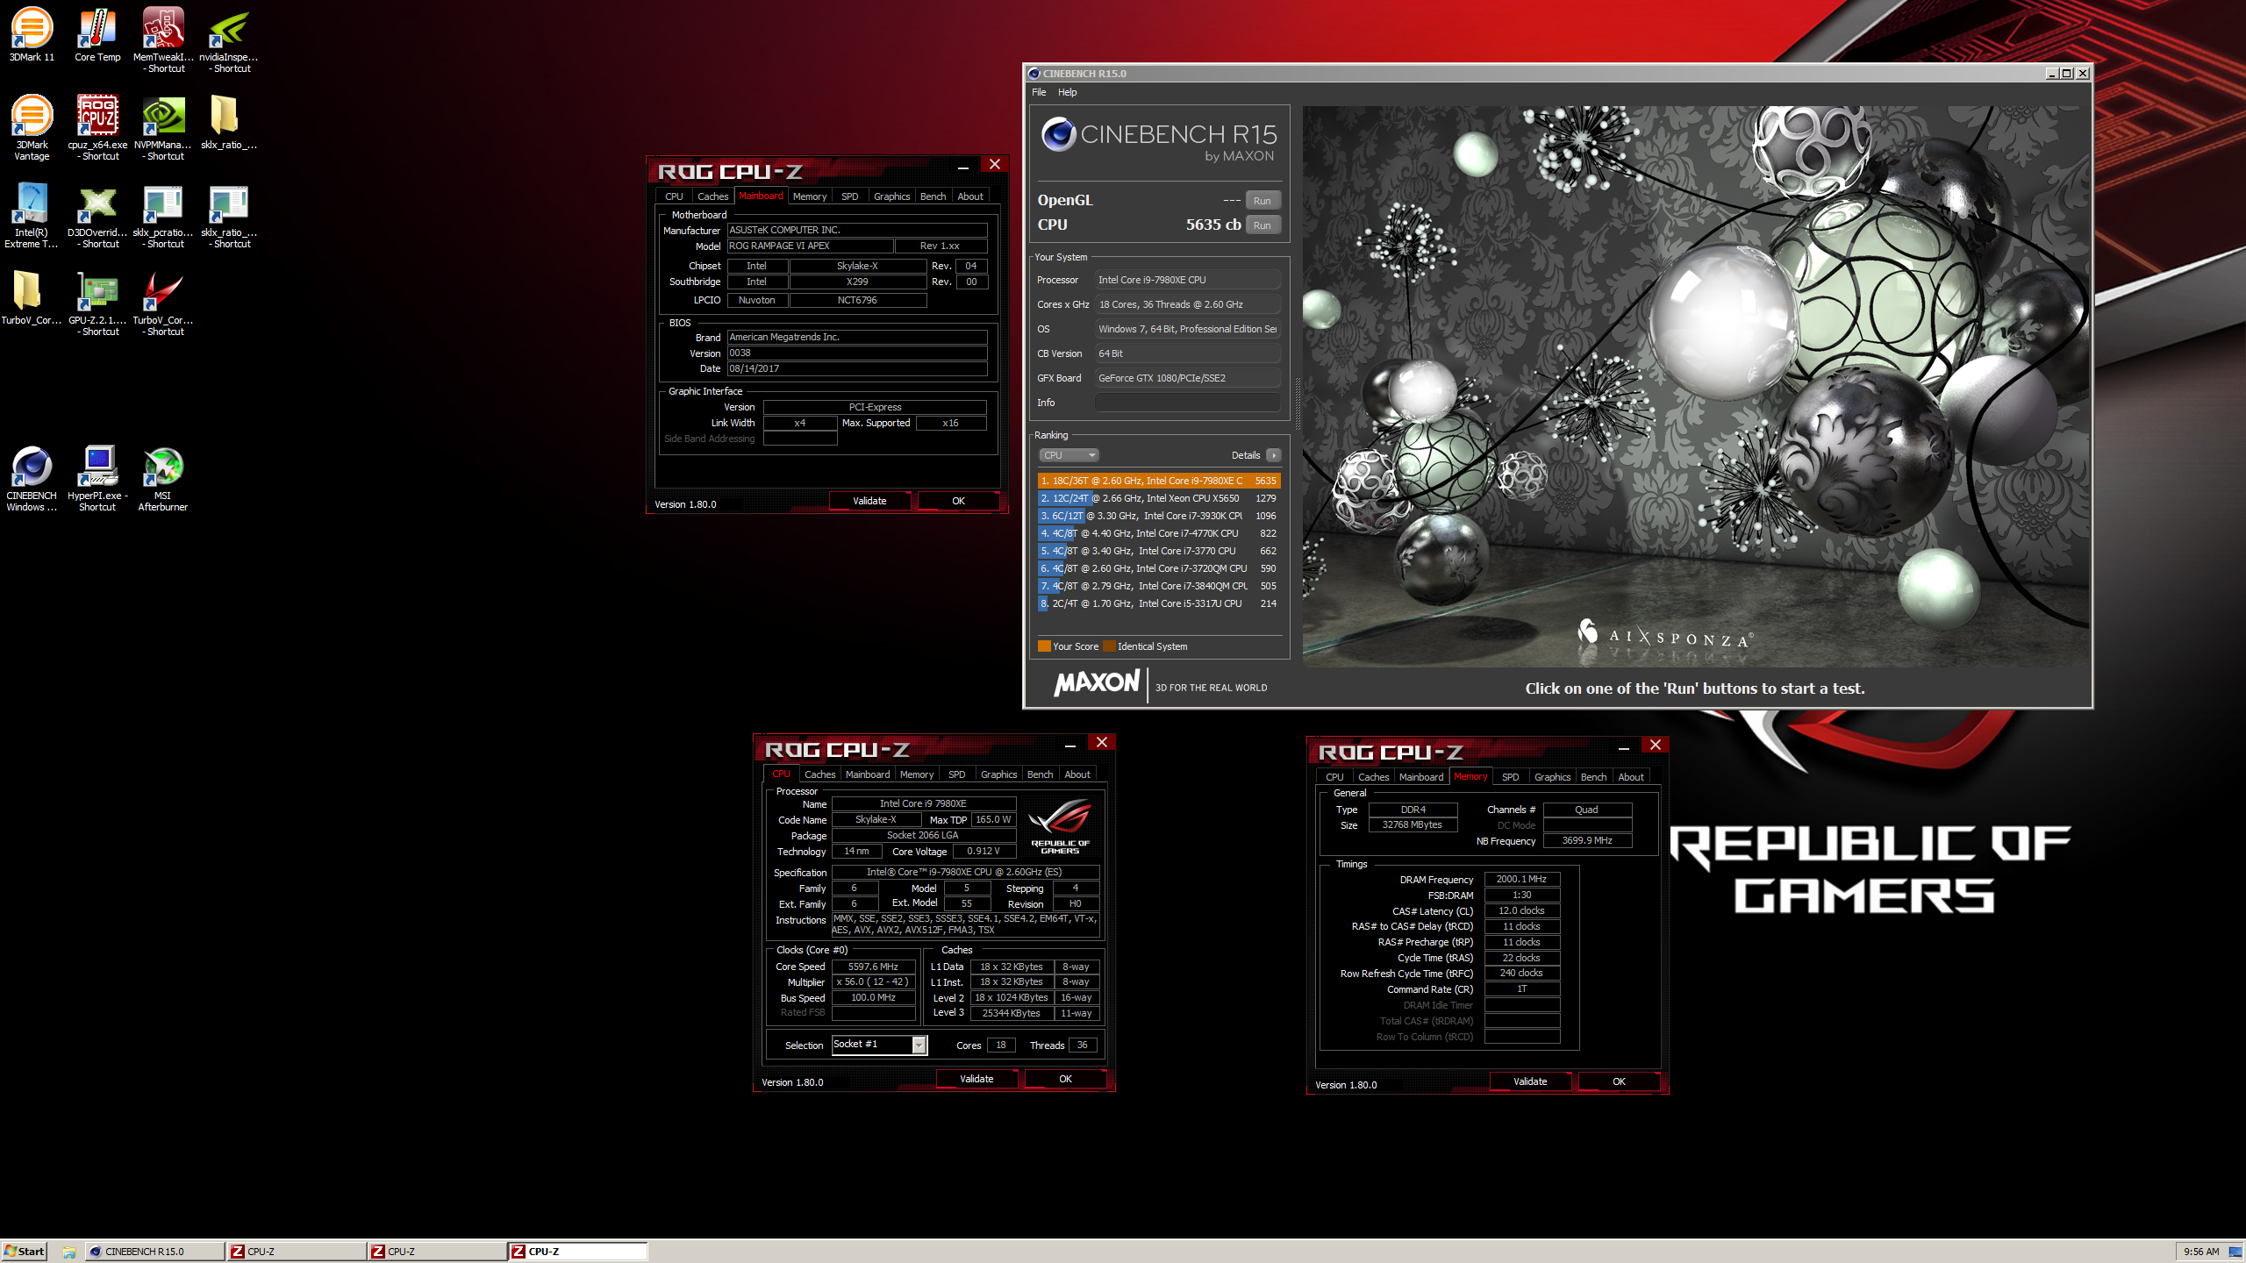Open the cpuz_x64.exe shortcut icon
2246x1263 pixels.
tap(97, 128)
